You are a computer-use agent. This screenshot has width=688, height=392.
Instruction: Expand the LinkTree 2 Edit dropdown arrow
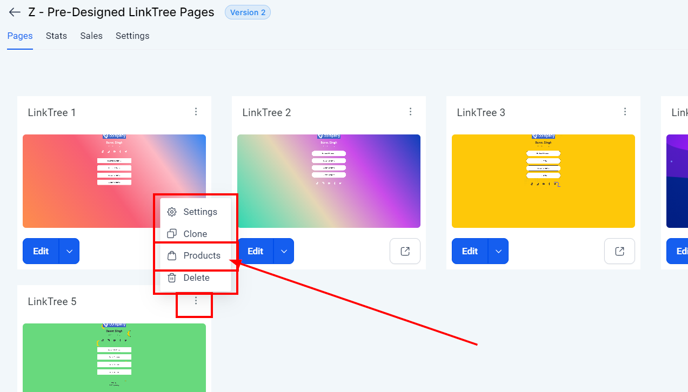click(x=284, y=251)
